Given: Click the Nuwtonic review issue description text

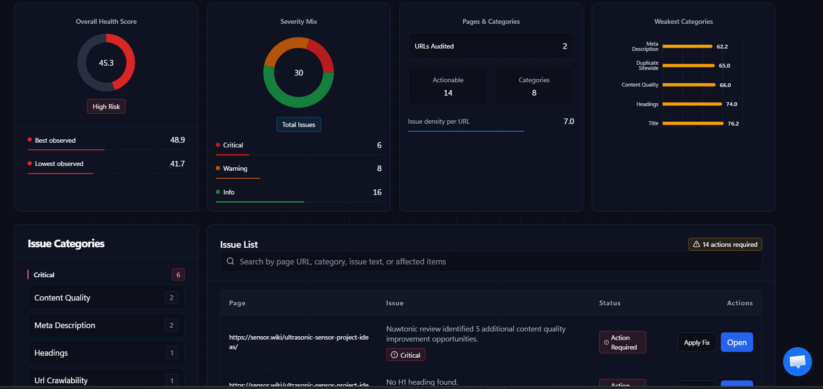Looking at the screenshot, I should coord(476,334).
